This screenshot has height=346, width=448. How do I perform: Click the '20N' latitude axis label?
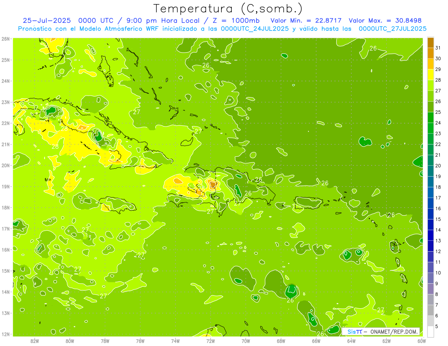tap(6, 165)
